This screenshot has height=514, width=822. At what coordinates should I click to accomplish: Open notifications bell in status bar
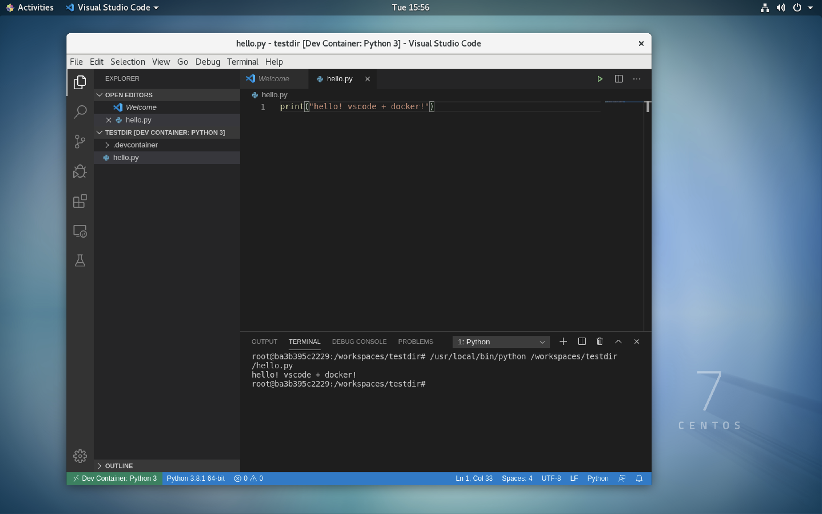tap(639, 478)
